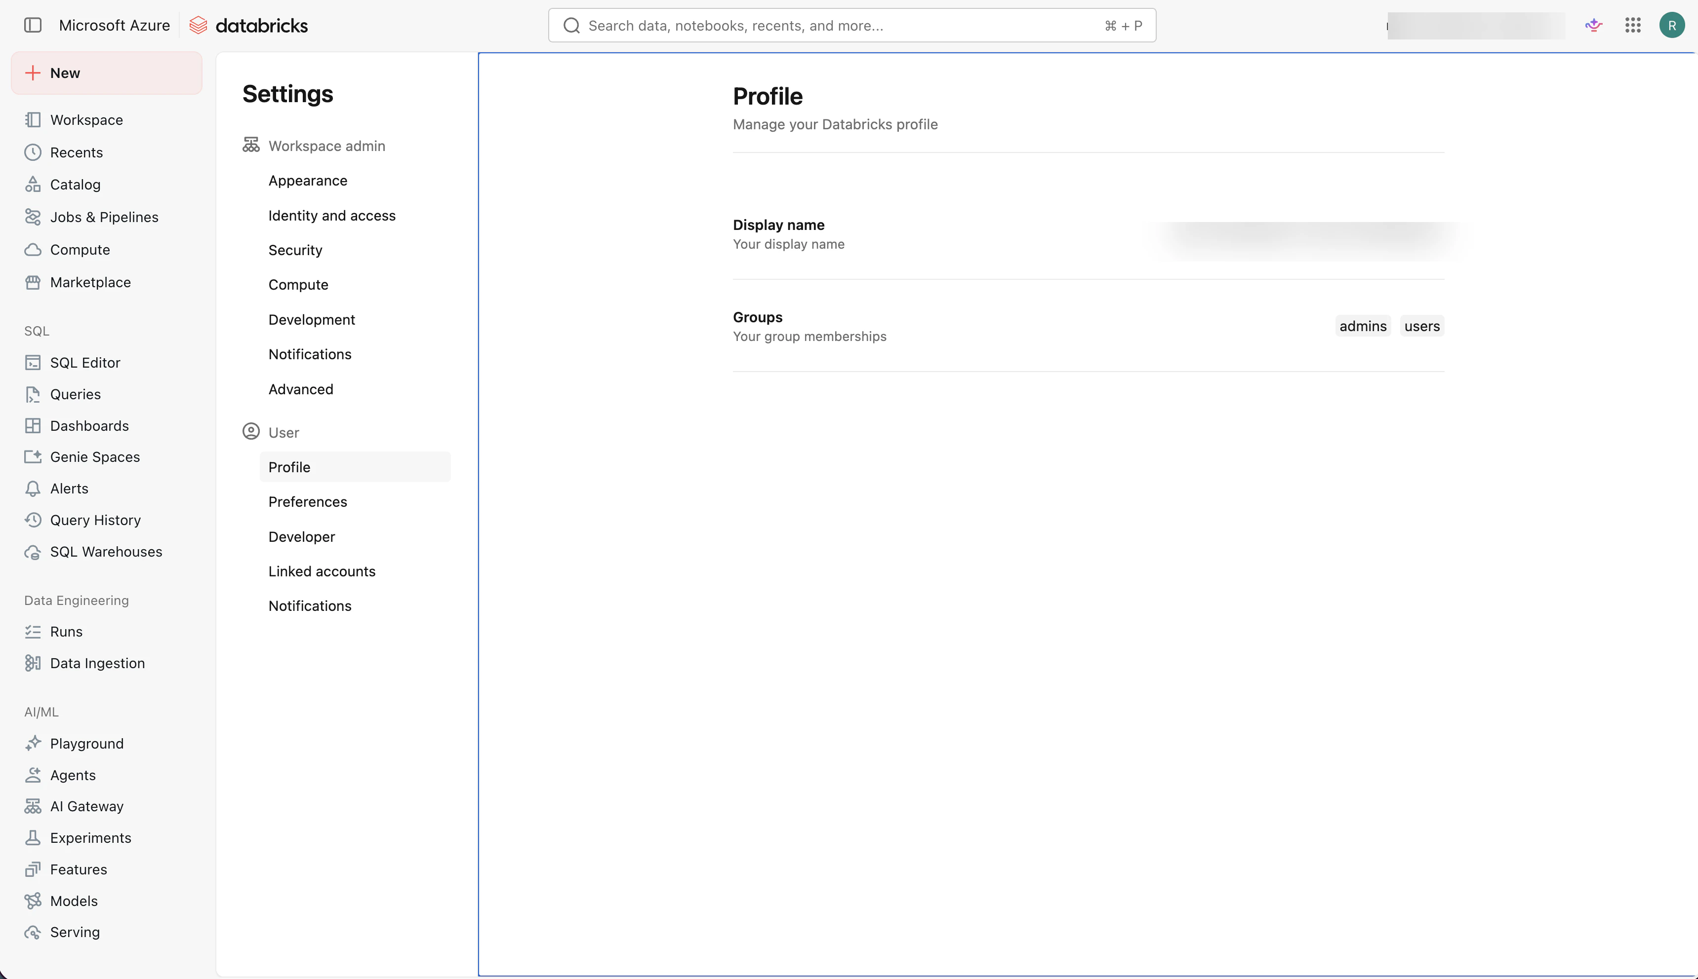Click the Runs list icon
This screenshot has width=1698, height=979.
tap(32, 632)
